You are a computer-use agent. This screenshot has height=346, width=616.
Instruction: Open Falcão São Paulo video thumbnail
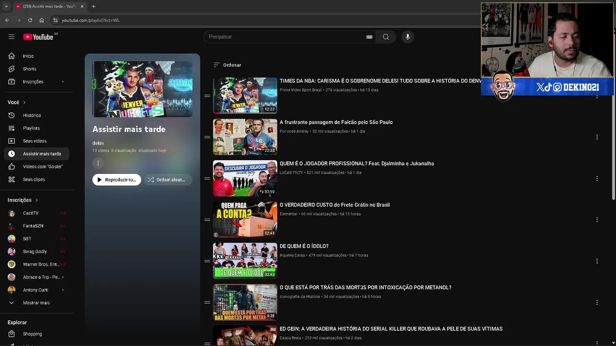coord(245,137)
